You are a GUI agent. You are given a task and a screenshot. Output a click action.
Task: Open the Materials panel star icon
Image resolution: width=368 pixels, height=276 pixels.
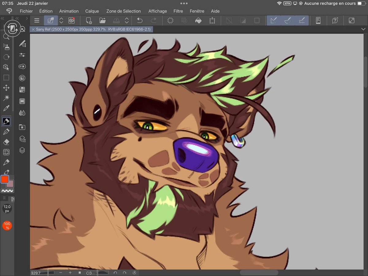(x=22, y=127)
